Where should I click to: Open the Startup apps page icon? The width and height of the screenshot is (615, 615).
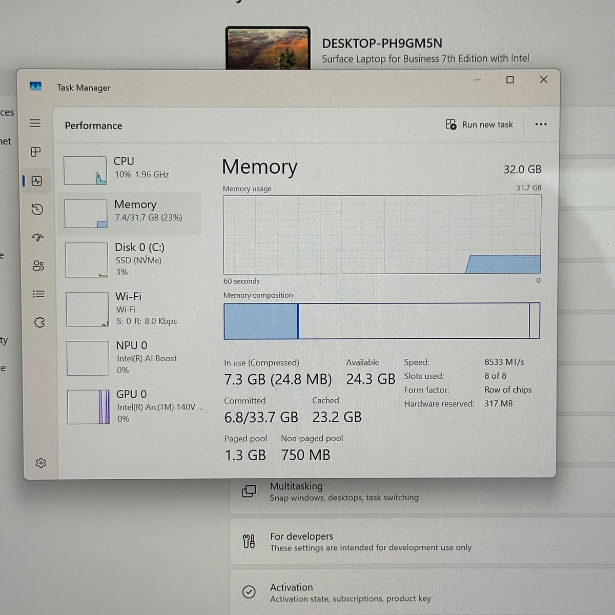[x=38, y=237]
